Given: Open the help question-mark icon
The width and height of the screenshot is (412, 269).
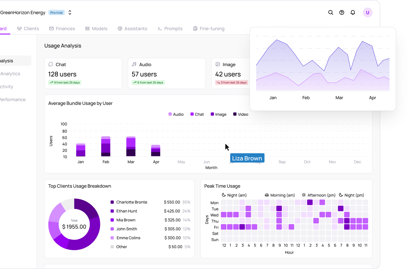Looking at the screenshot, I should pyautogui.click(x=342, y=13).
